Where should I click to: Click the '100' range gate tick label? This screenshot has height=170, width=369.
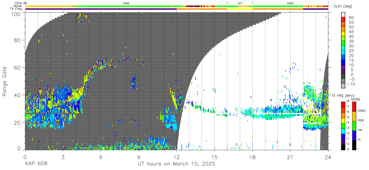point(16,14)
